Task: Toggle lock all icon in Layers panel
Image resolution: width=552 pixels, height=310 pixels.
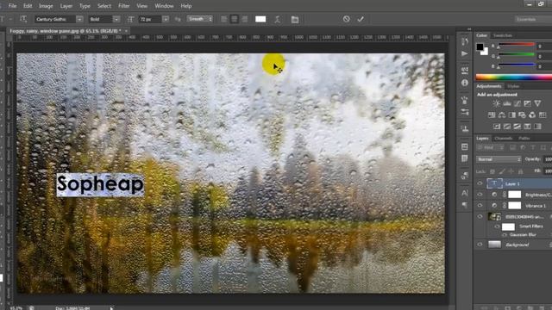Action: [520, 171]
